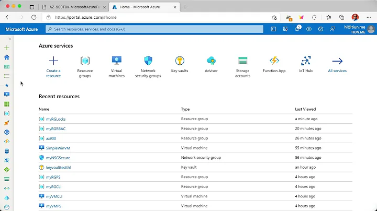377x211 pixels.
Task: Open tab actions menu button
Action: [32, 7]
